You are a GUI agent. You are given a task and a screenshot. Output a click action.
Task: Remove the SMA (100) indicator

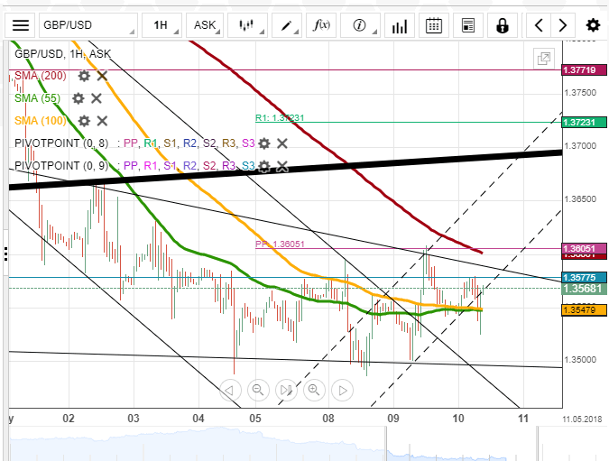[x=102, y=121]
